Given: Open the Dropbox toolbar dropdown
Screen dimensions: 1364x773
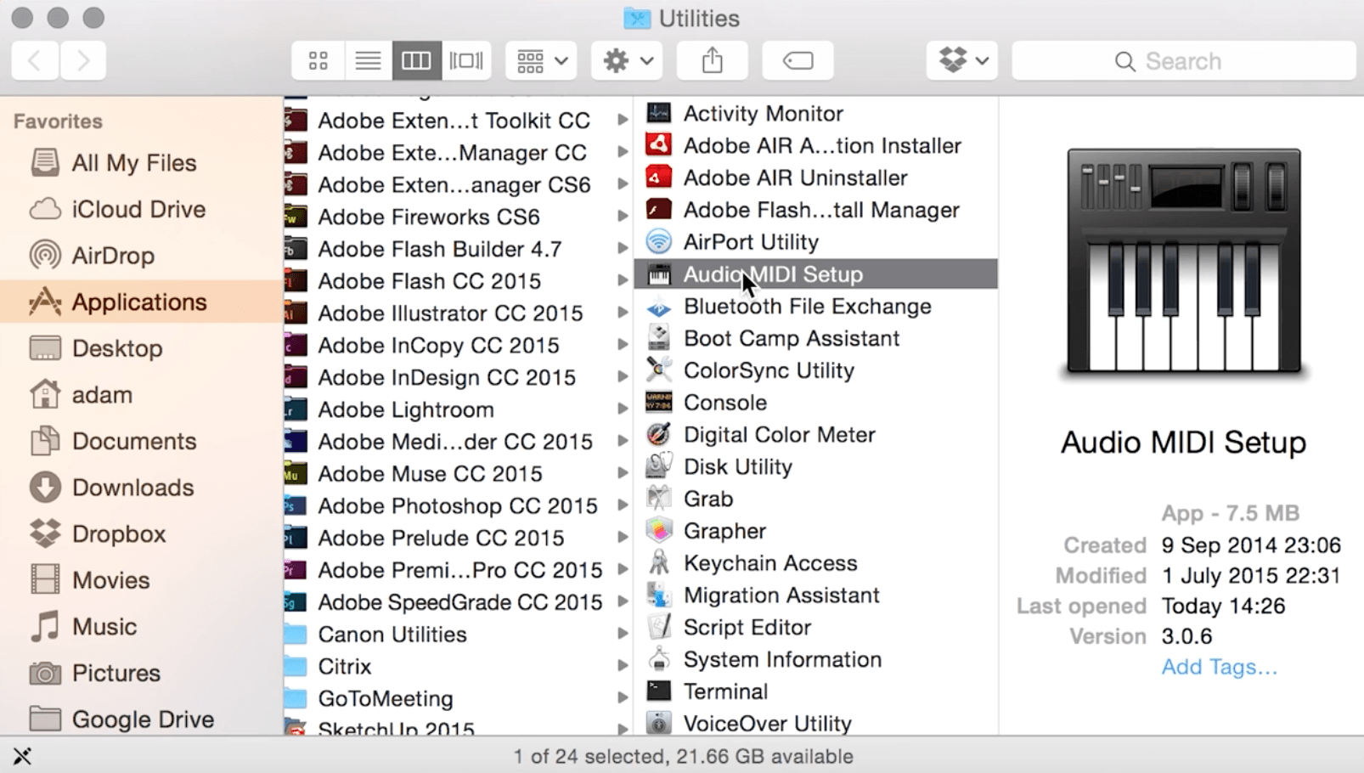Looking at the screenshot, I should click(x=962, y=60).
